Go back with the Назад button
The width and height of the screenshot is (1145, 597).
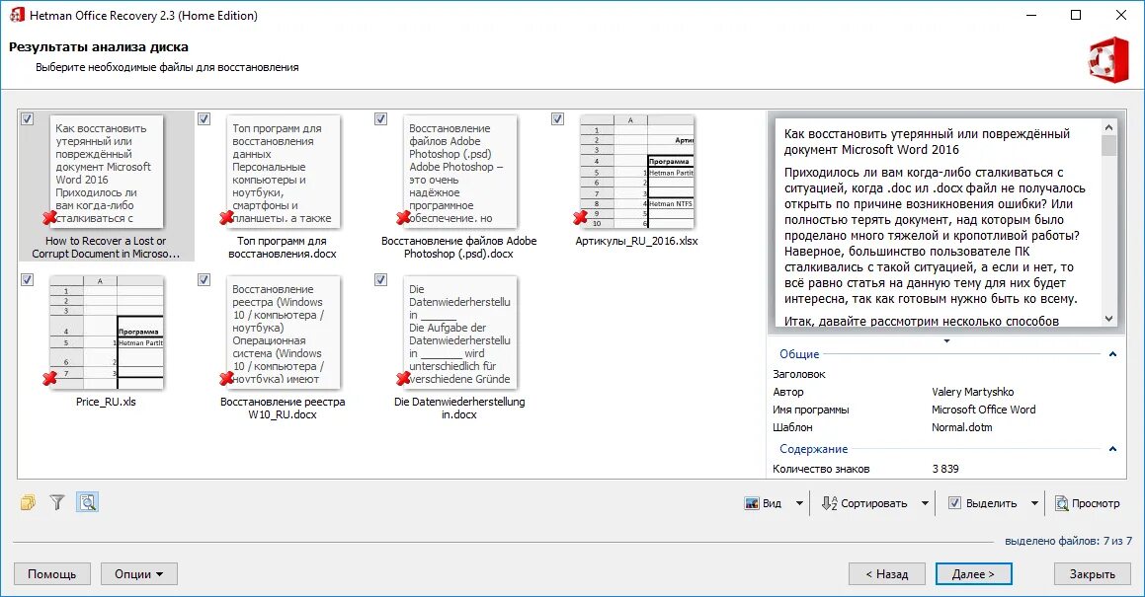click(886, 574)
